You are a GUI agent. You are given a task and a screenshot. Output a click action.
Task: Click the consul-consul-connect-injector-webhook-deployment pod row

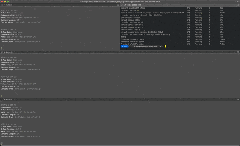tap(173, 13)
